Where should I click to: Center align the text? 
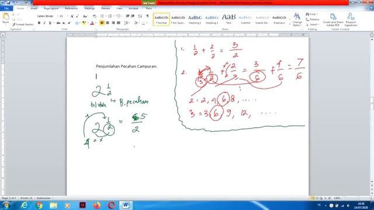coord(108,23)
